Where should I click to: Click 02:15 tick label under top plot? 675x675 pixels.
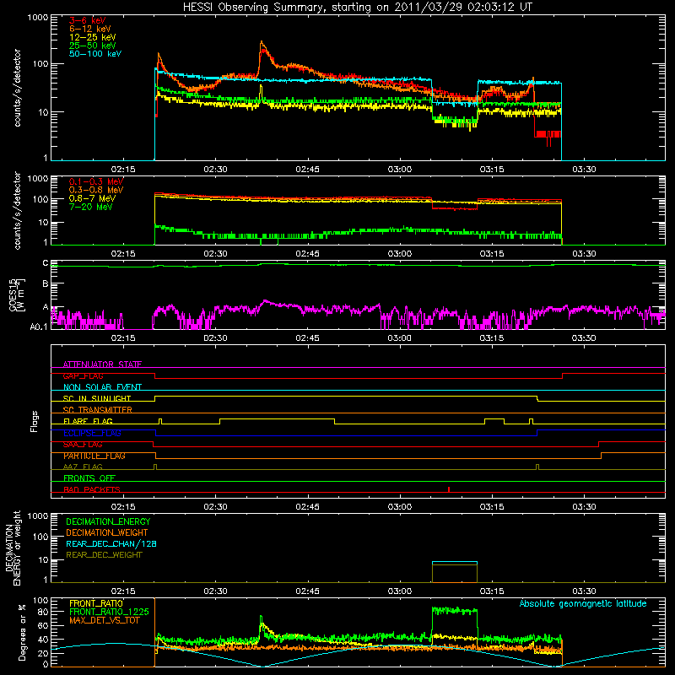click(123, 170)
